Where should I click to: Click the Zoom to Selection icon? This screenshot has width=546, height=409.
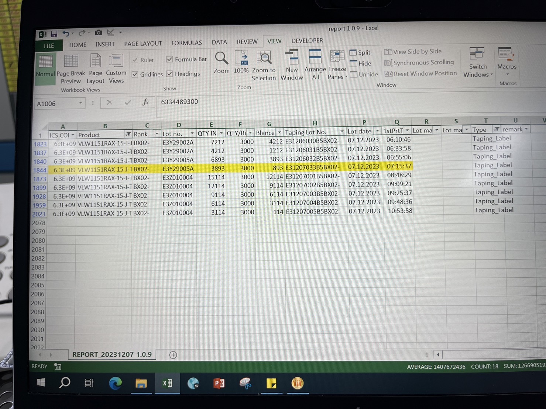tap(264, 59)
